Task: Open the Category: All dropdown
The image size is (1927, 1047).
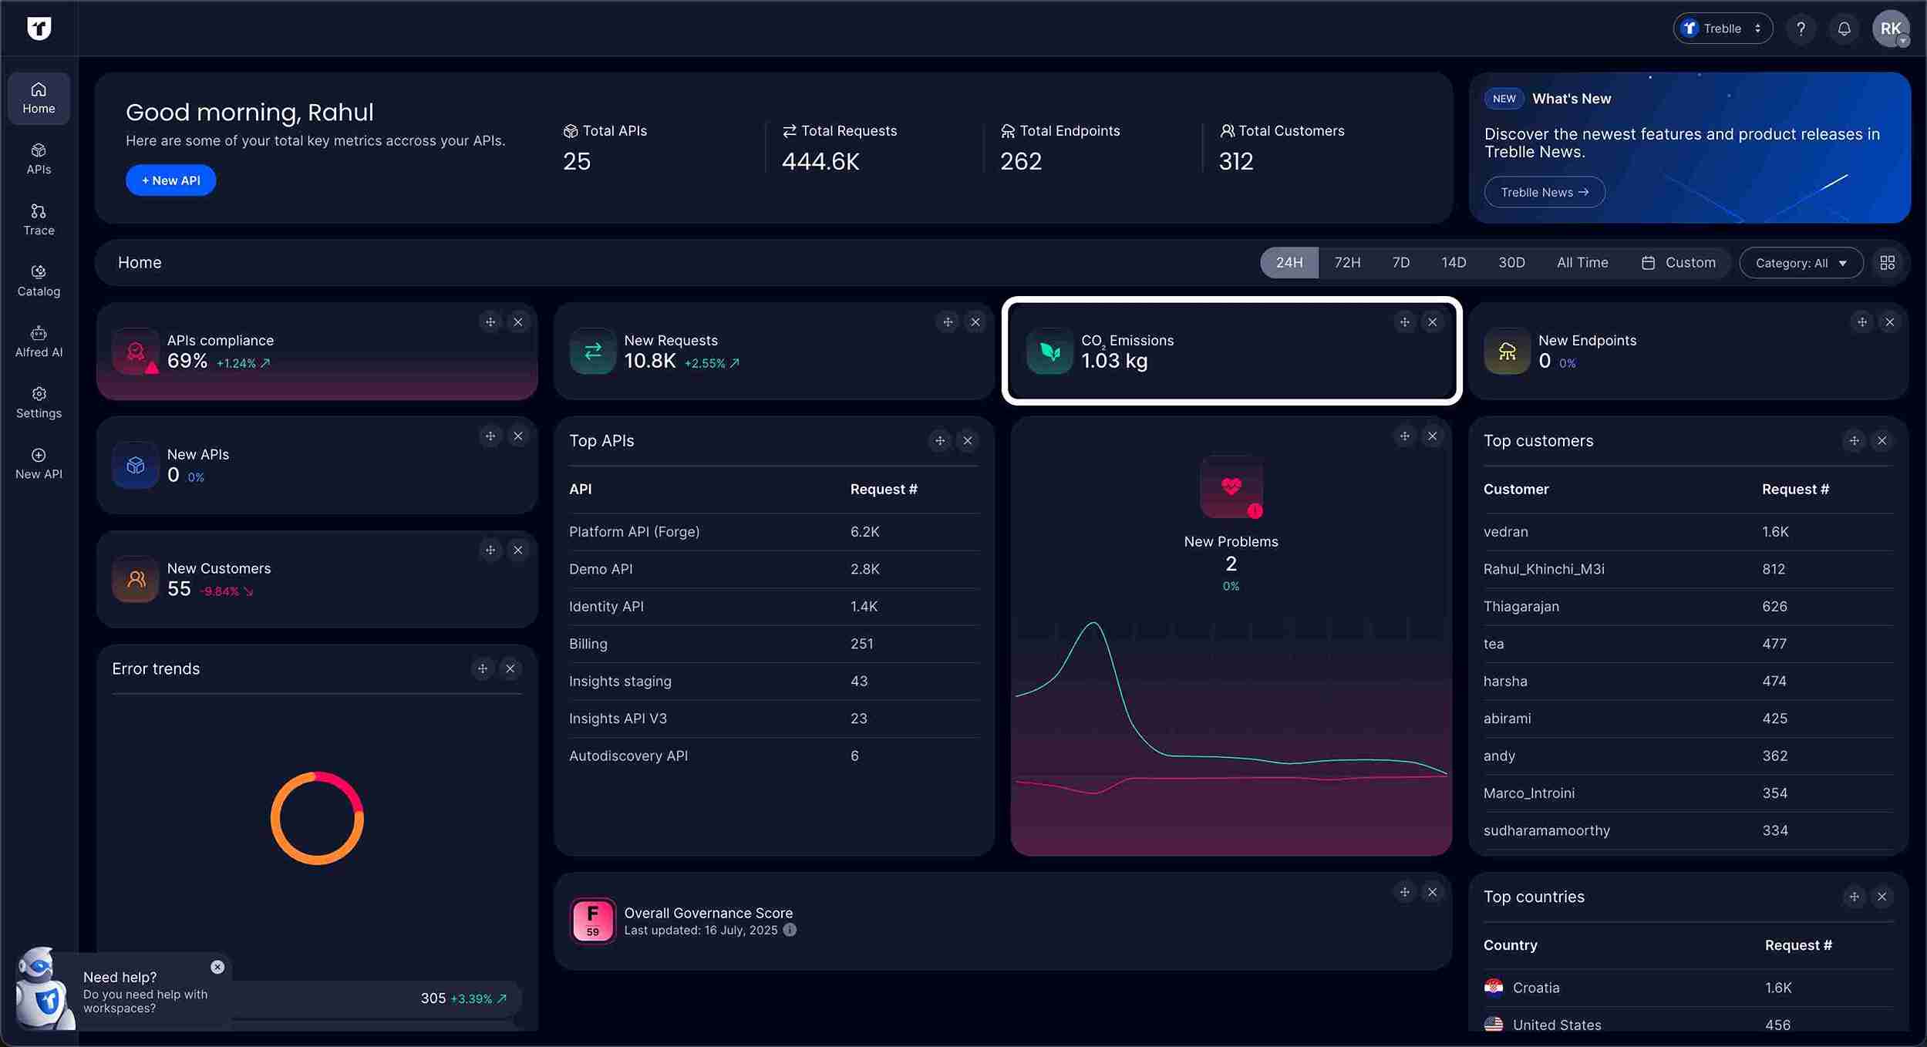Action: (1801, 263)
